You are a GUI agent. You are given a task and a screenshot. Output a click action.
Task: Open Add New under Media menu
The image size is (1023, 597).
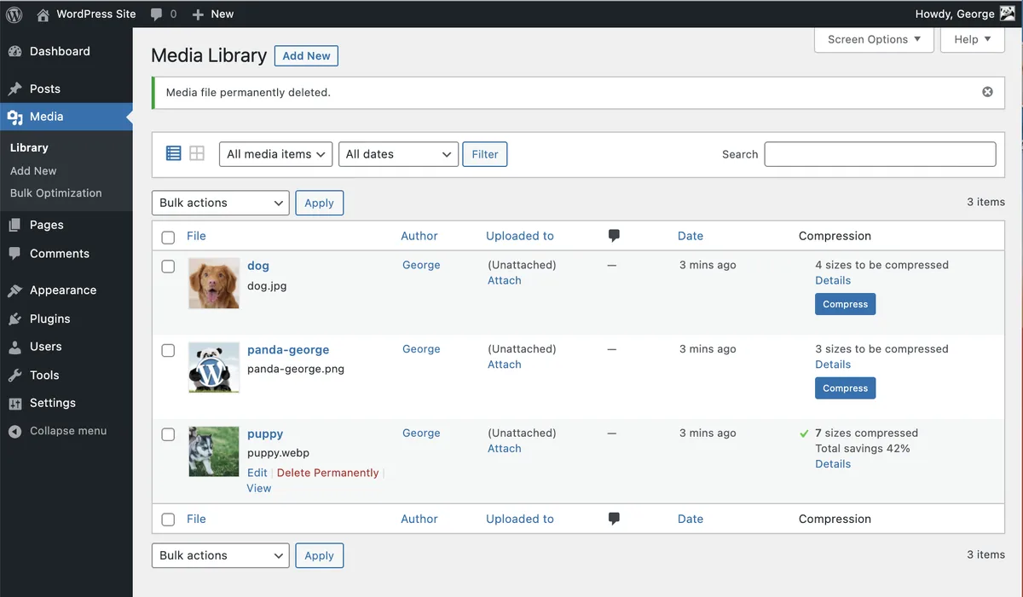33,170
